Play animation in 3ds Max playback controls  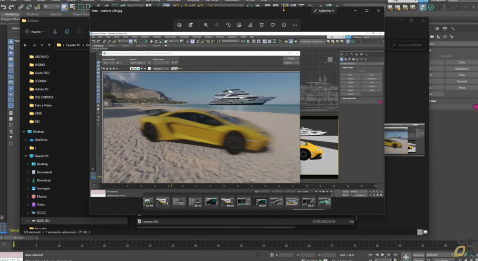[x=383, y=254]
